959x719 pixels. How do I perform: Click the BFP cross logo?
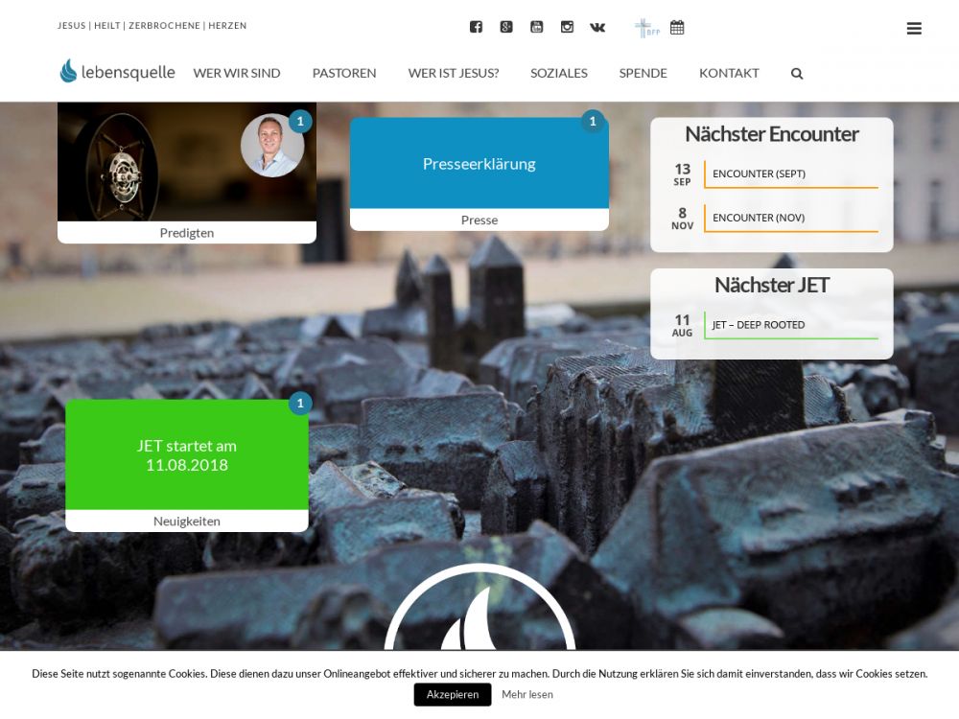(x=646, y=28)
